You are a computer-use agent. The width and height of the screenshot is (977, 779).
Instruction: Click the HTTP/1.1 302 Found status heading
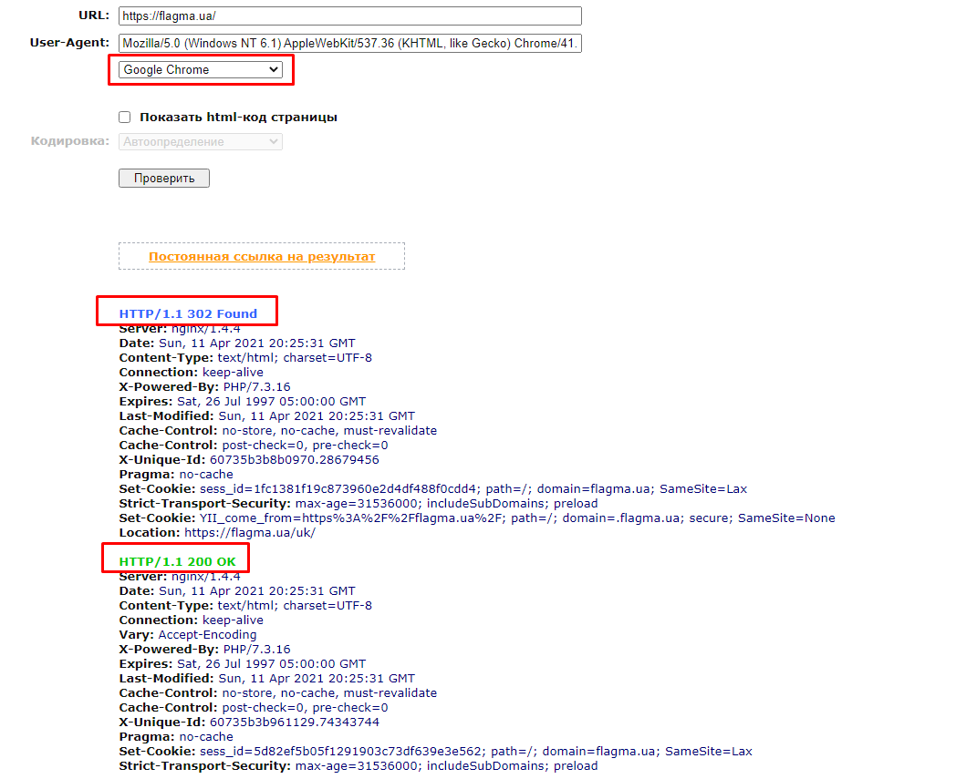188,314
